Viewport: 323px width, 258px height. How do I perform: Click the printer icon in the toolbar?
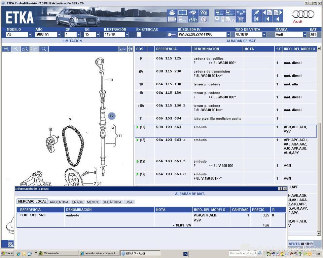tap(172, 13)
